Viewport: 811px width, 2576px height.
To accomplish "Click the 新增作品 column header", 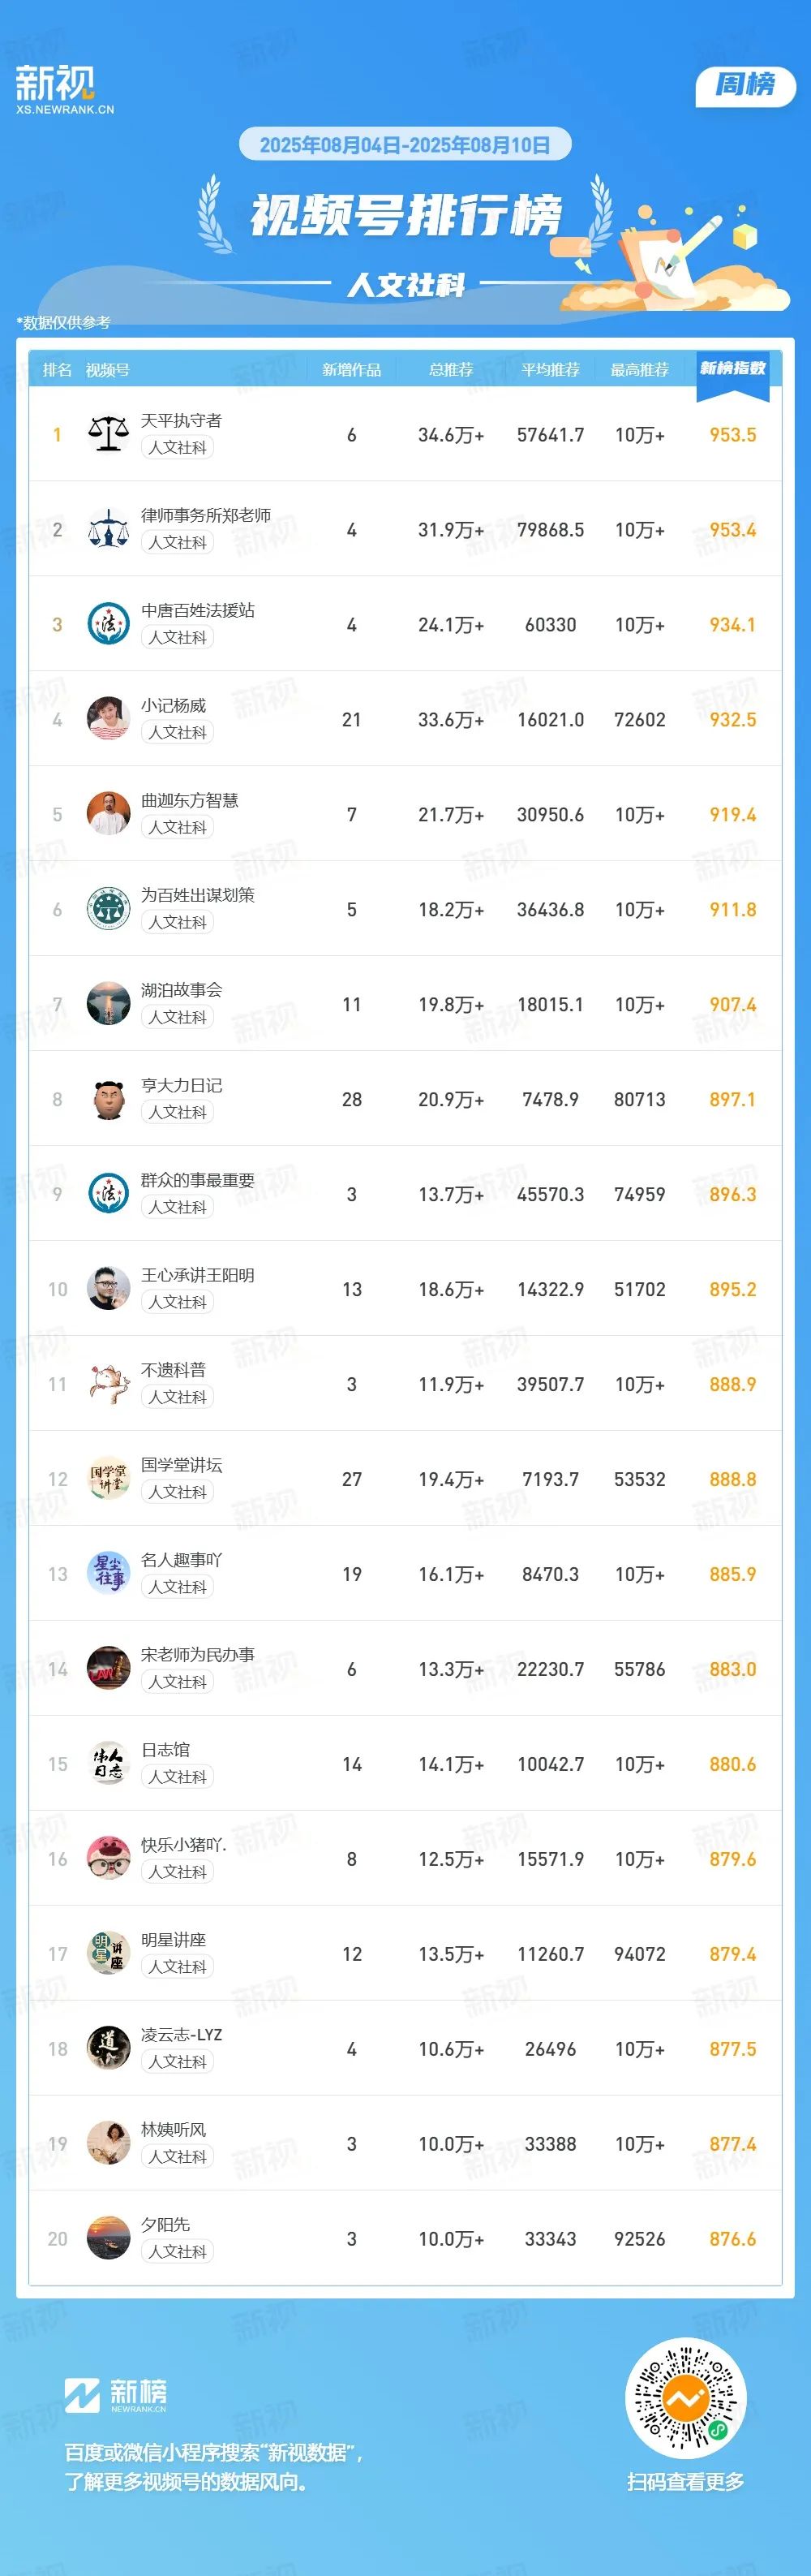I will click(351, 370).
